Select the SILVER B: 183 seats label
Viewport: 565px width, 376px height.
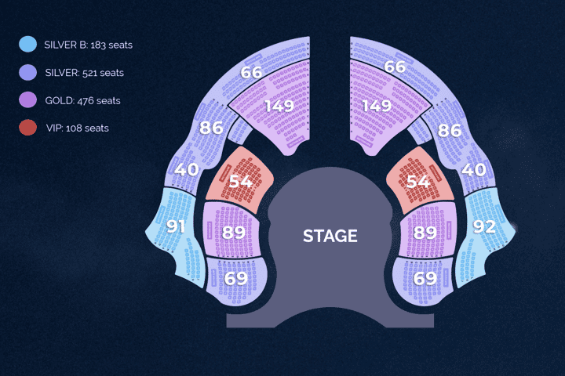point(88,45)
